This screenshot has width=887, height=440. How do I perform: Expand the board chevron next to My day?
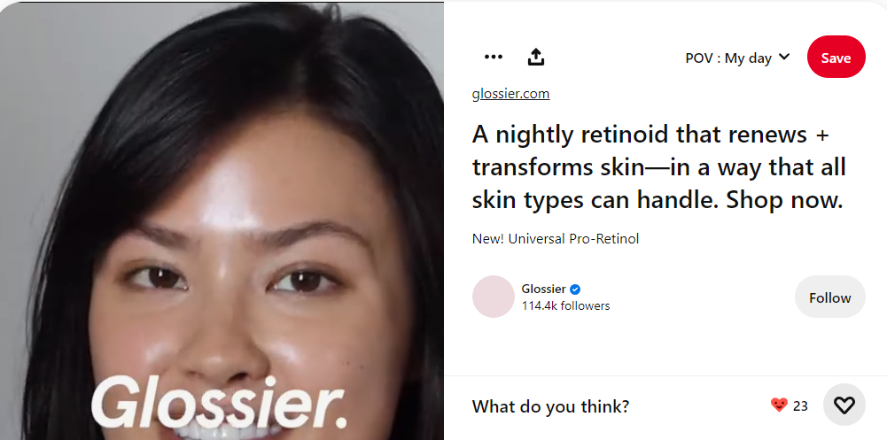pos(784,57)
